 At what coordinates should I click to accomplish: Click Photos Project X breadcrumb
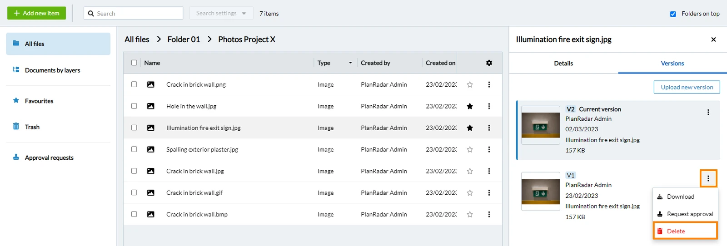[x=247, y=39]
